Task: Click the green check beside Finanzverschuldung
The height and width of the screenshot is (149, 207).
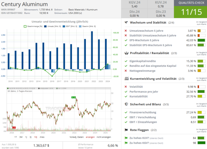Action: 126,112
